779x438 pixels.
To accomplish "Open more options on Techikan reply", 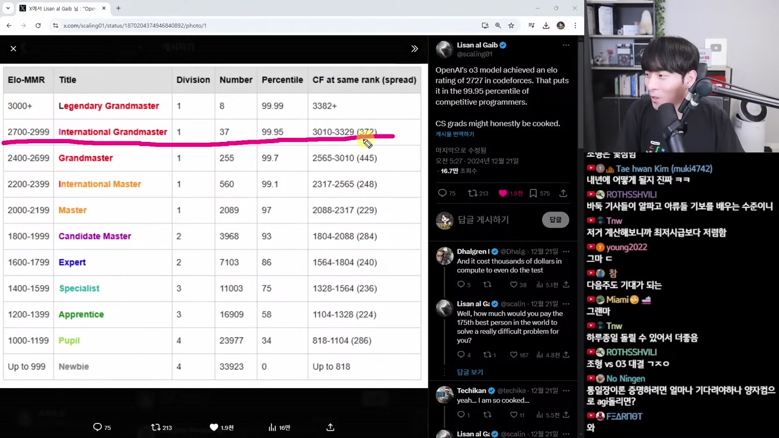I will 566,390.
